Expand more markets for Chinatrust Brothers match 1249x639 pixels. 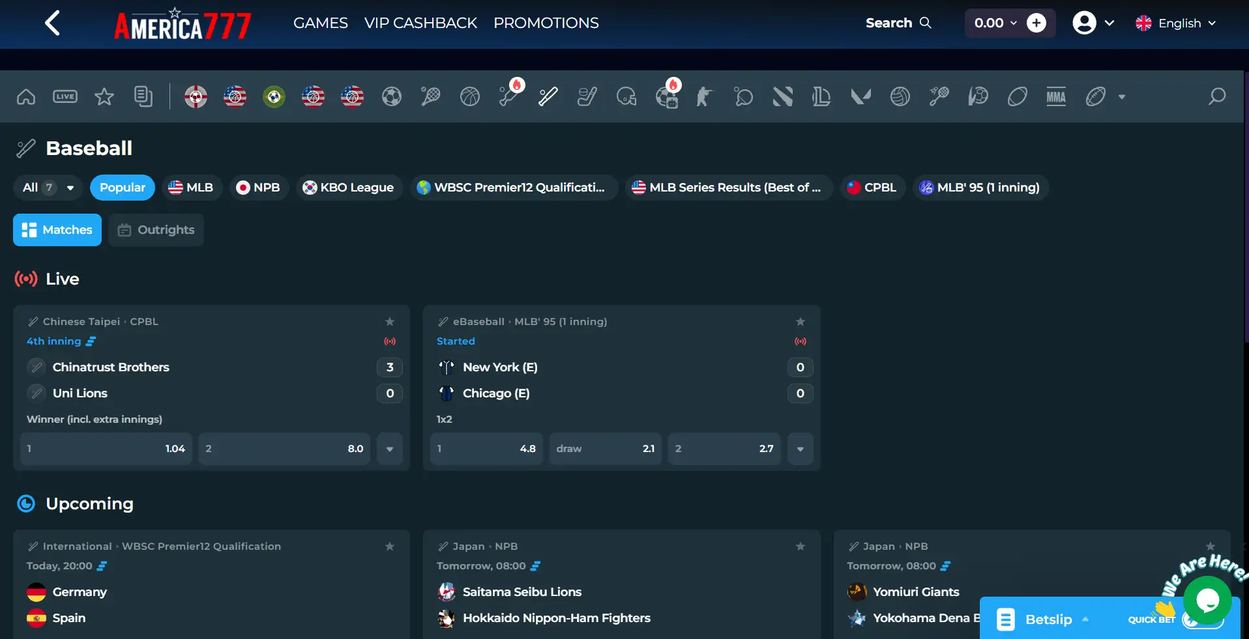pos(390,449)
